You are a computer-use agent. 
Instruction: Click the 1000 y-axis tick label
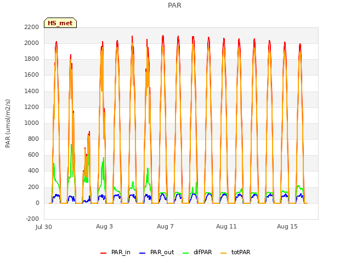tap(32, 123)
